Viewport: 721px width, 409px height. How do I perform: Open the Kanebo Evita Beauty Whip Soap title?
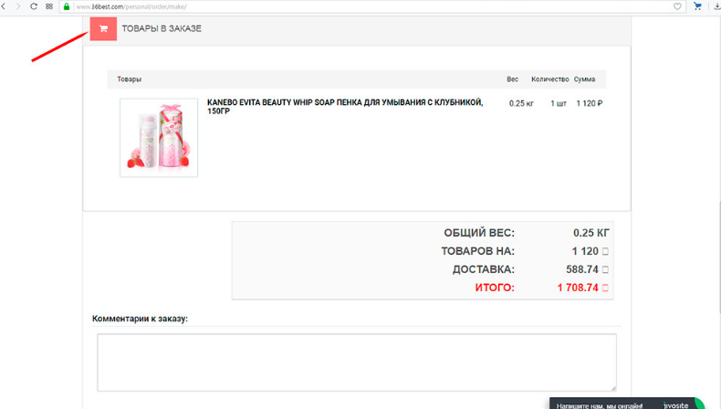pyautogui.click(x=345, y=107)
